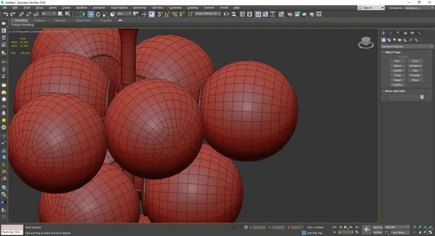Open the Graph Editors menu
435x236 pixels.
click(119, 8)
